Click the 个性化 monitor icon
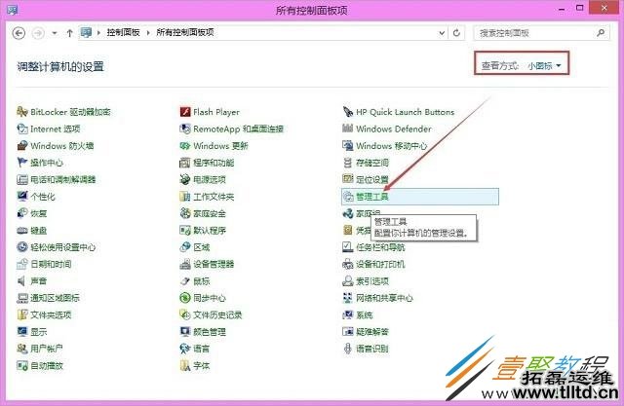The width and height of the screenshot is (624, 406). pos(21,197)
